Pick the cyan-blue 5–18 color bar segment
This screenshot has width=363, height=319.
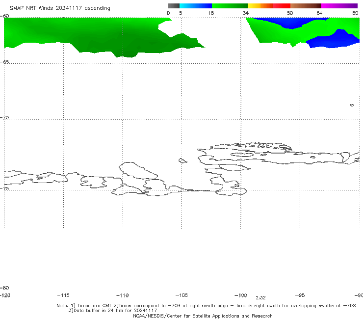tap(196, 6)
